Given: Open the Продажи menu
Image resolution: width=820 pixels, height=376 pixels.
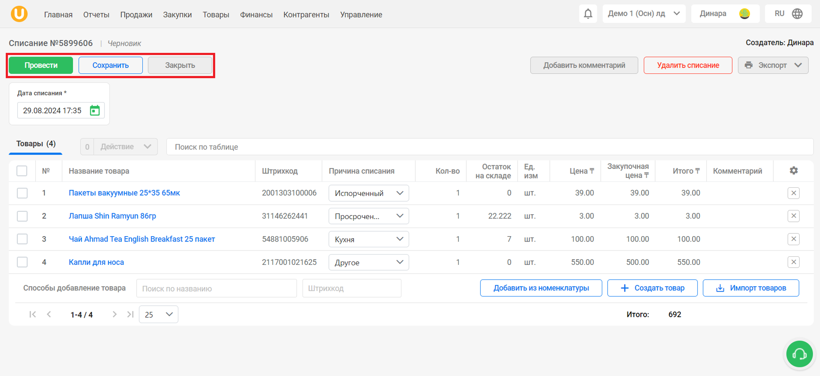Looking at the screenshot, I should click(x=136, y=15).
